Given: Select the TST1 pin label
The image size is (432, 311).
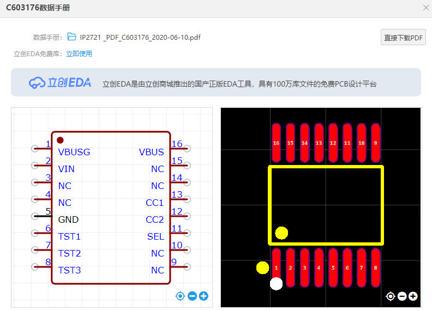Looking at the screenshot, I should tap(69, 236).
